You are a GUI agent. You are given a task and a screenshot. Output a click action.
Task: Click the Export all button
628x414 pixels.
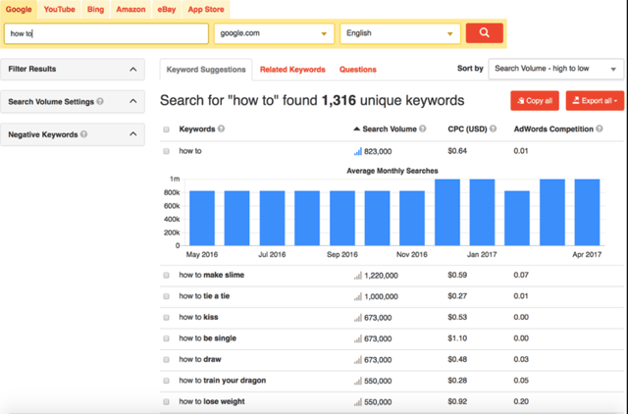click(x=595, y=100)
